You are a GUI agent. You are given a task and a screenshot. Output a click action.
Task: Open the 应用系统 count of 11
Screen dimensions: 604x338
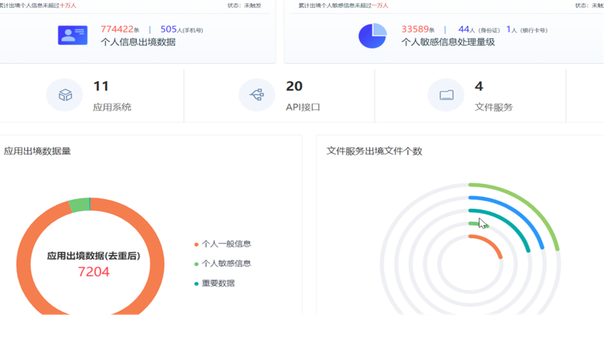(x=101, y=86)
